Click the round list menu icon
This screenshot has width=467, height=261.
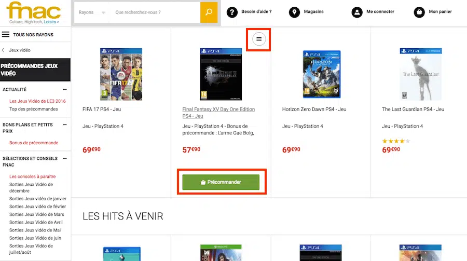click(x=259, y=39)
